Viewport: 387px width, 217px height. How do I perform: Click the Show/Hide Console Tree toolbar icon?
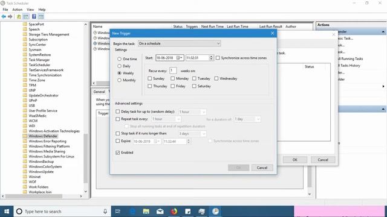[x=25, y=17]
